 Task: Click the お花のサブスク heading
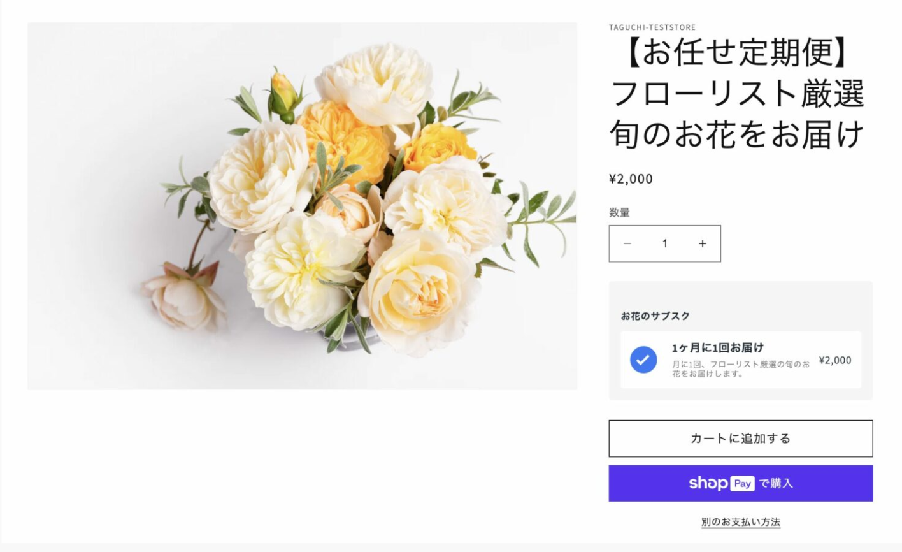click(655, 316)
